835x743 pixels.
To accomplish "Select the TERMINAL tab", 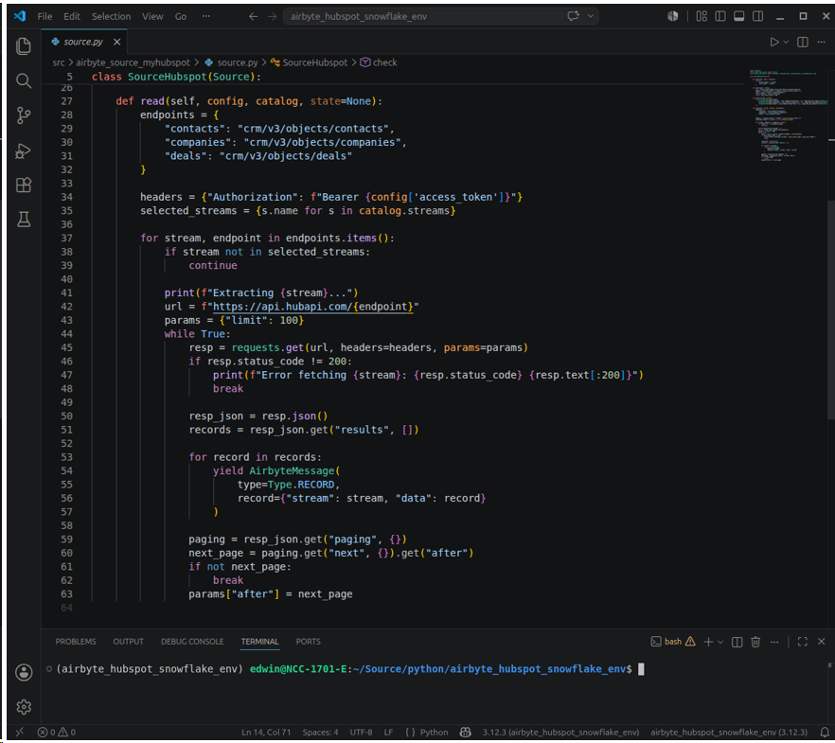I will click(x=259, y=642).
